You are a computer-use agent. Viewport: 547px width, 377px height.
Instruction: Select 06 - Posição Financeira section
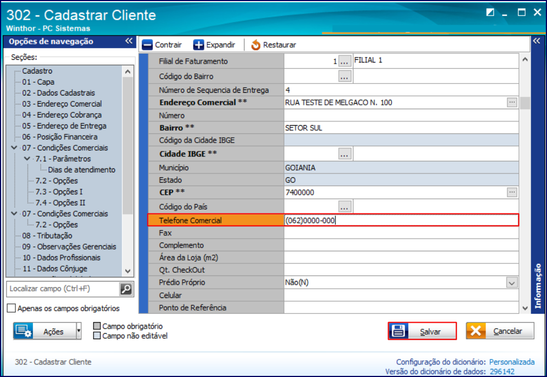pos(60,137)
